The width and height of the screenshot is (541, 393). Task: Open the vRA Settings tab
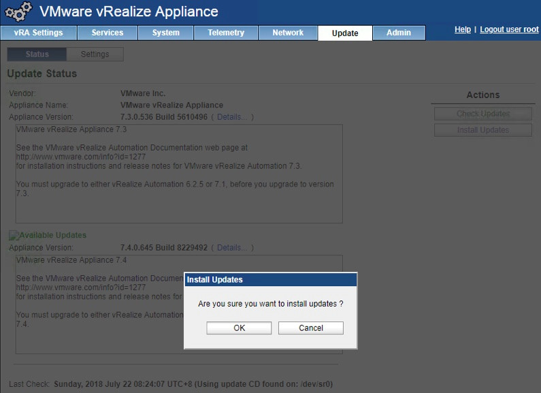pos(38,33)
